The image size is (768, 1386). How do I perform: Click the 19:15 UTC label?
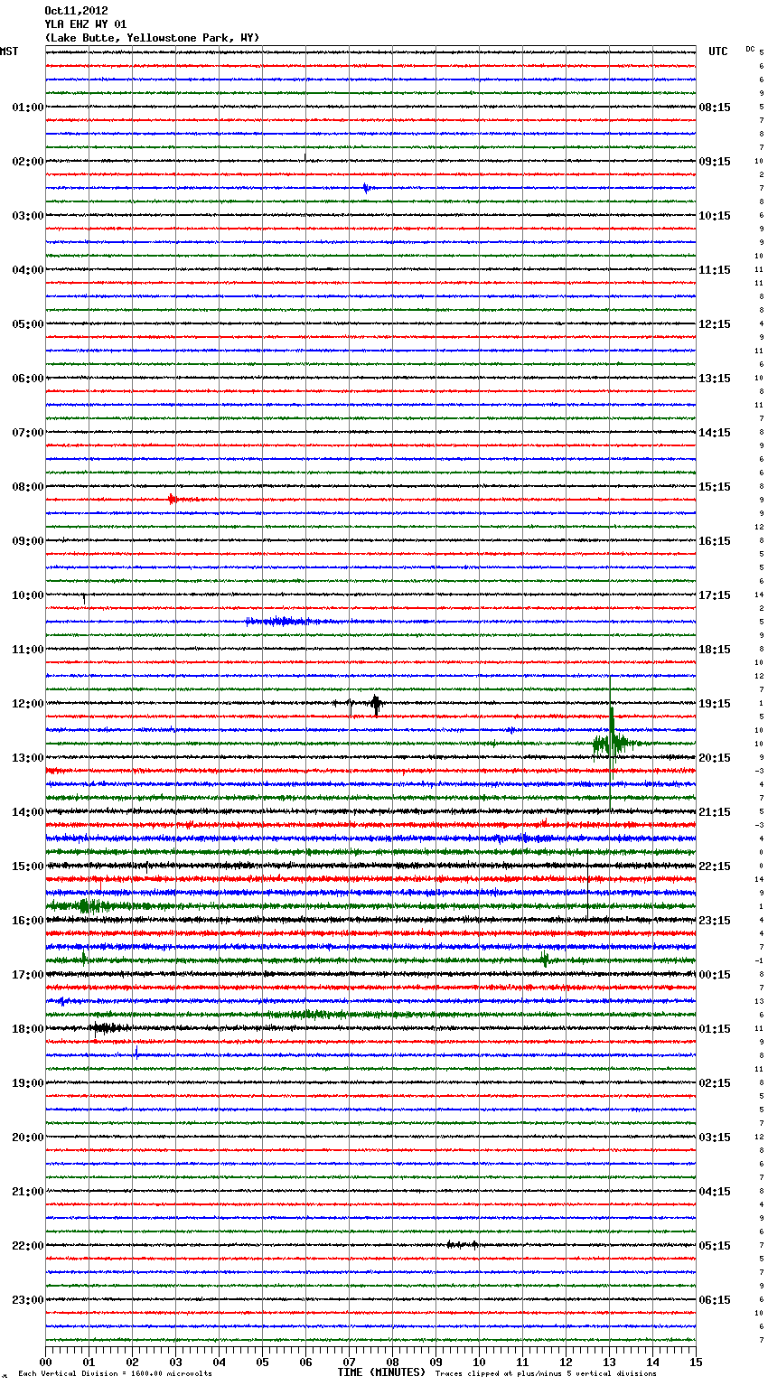tap(715, 704)
